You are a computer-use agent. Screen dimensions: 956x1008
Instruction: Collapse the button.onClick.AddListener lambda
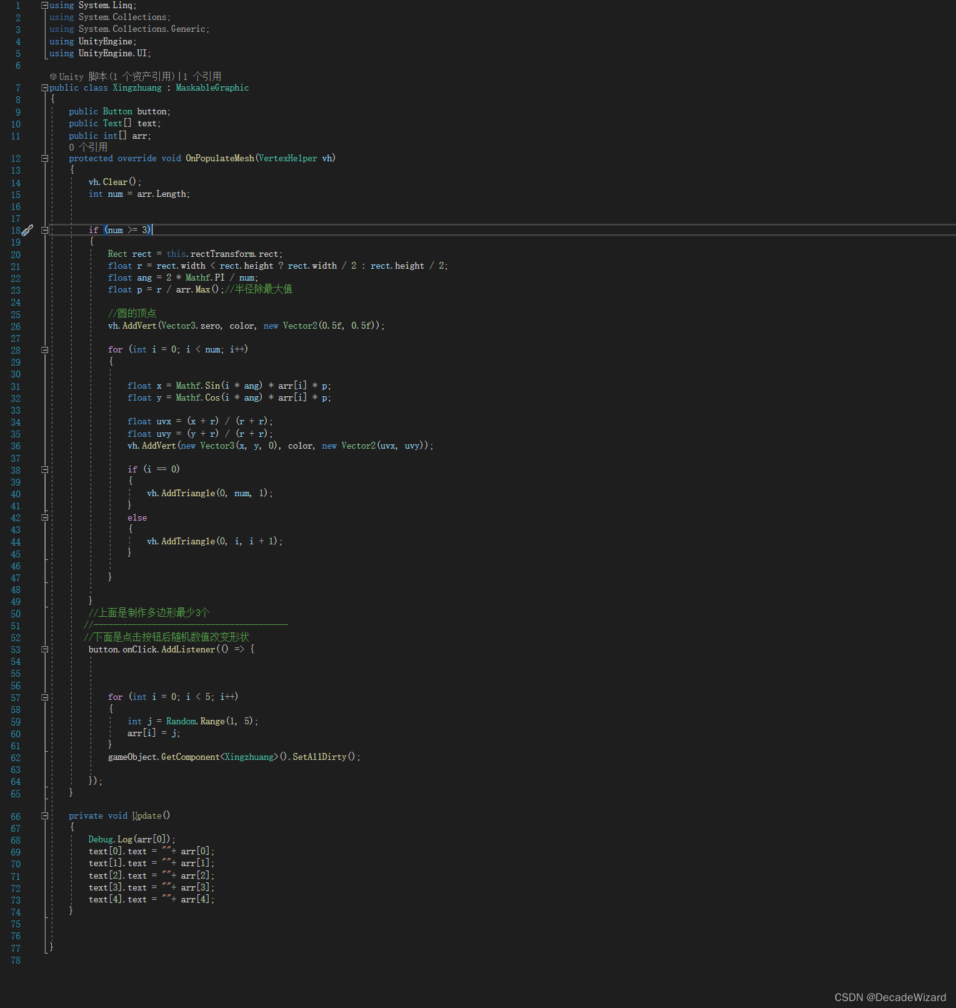45,649
